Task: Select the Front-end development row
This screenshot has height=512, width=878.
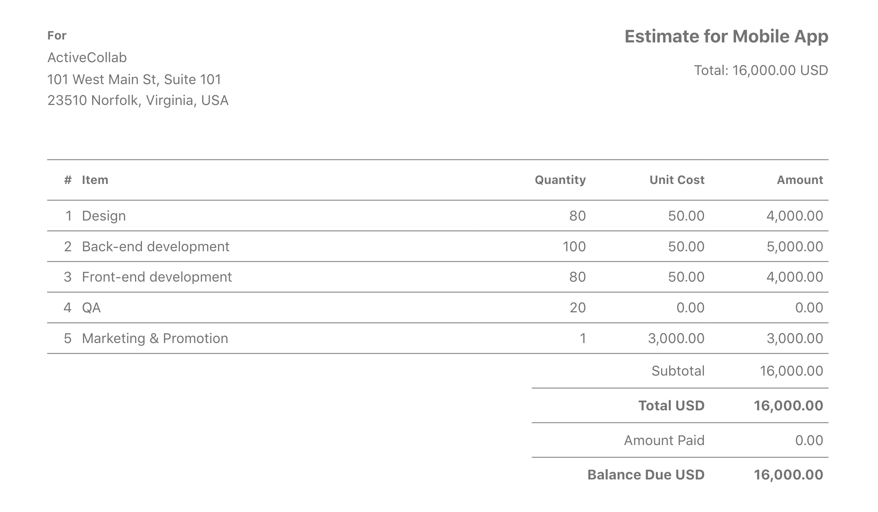Action: [157, 277]
